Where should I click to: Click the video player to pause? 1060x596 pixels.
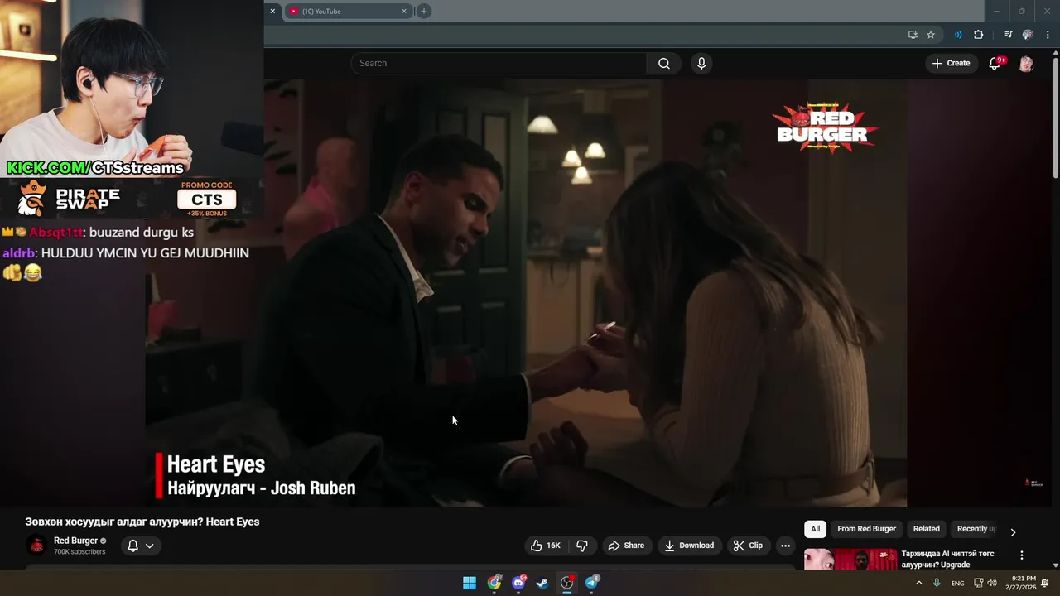tap(526, 293)
